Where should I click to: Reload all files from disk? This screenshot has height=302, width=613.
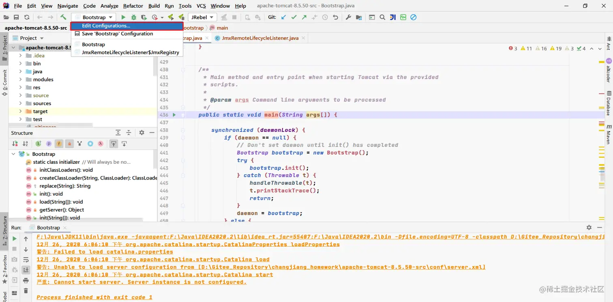[x=27, y=17]
